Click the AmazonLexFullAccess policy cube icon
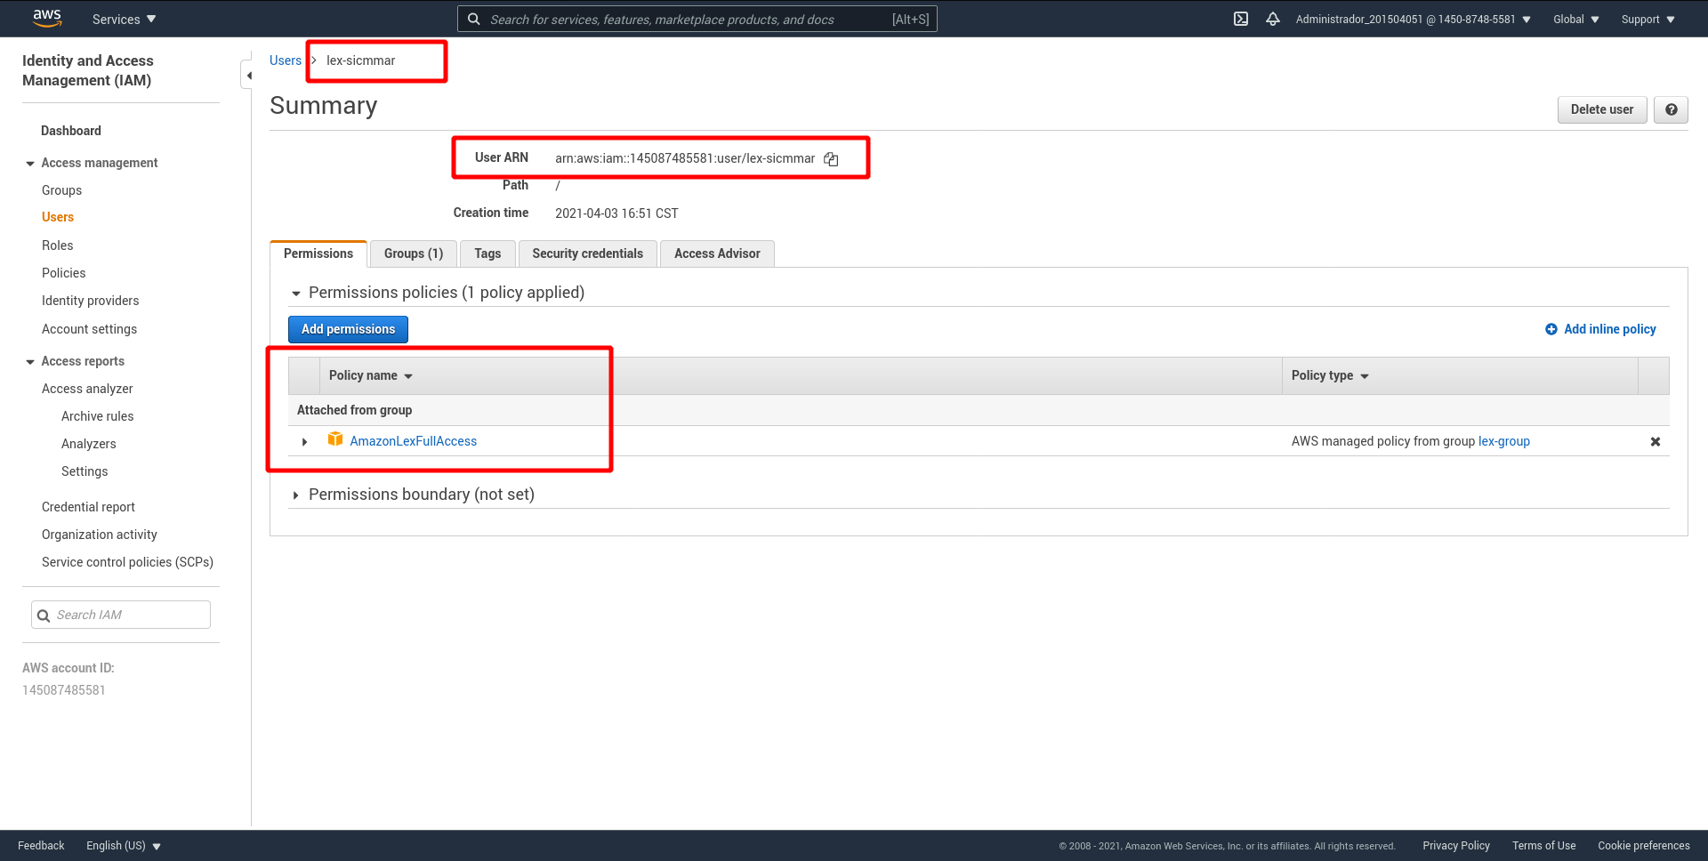The width and height of the screenshot is (1708, 861). pyautogui.click(x=335, y=439)
